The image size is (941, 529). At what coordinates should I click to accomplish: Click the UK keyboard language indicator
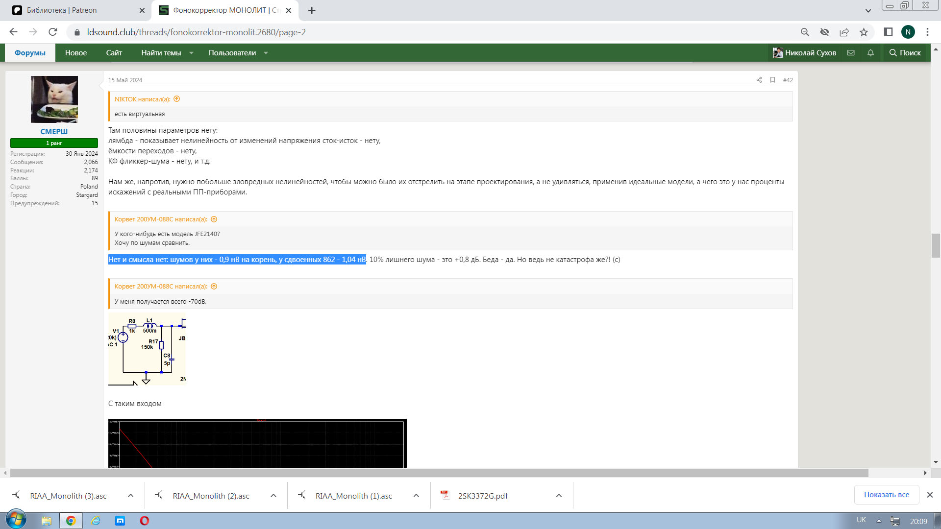pyautogui.click(x=861, y=520)
